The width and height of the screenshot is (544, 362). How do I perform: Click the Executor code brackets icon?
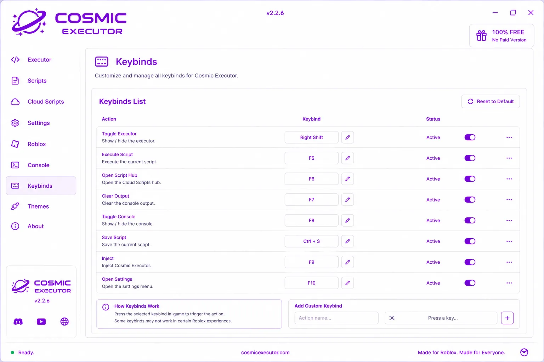(x=15, y=59)
